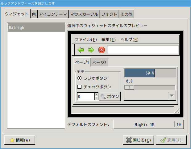Screen dimensions: 191x149
Task: Open the その他 tab
Action: (x=127, y=14)
